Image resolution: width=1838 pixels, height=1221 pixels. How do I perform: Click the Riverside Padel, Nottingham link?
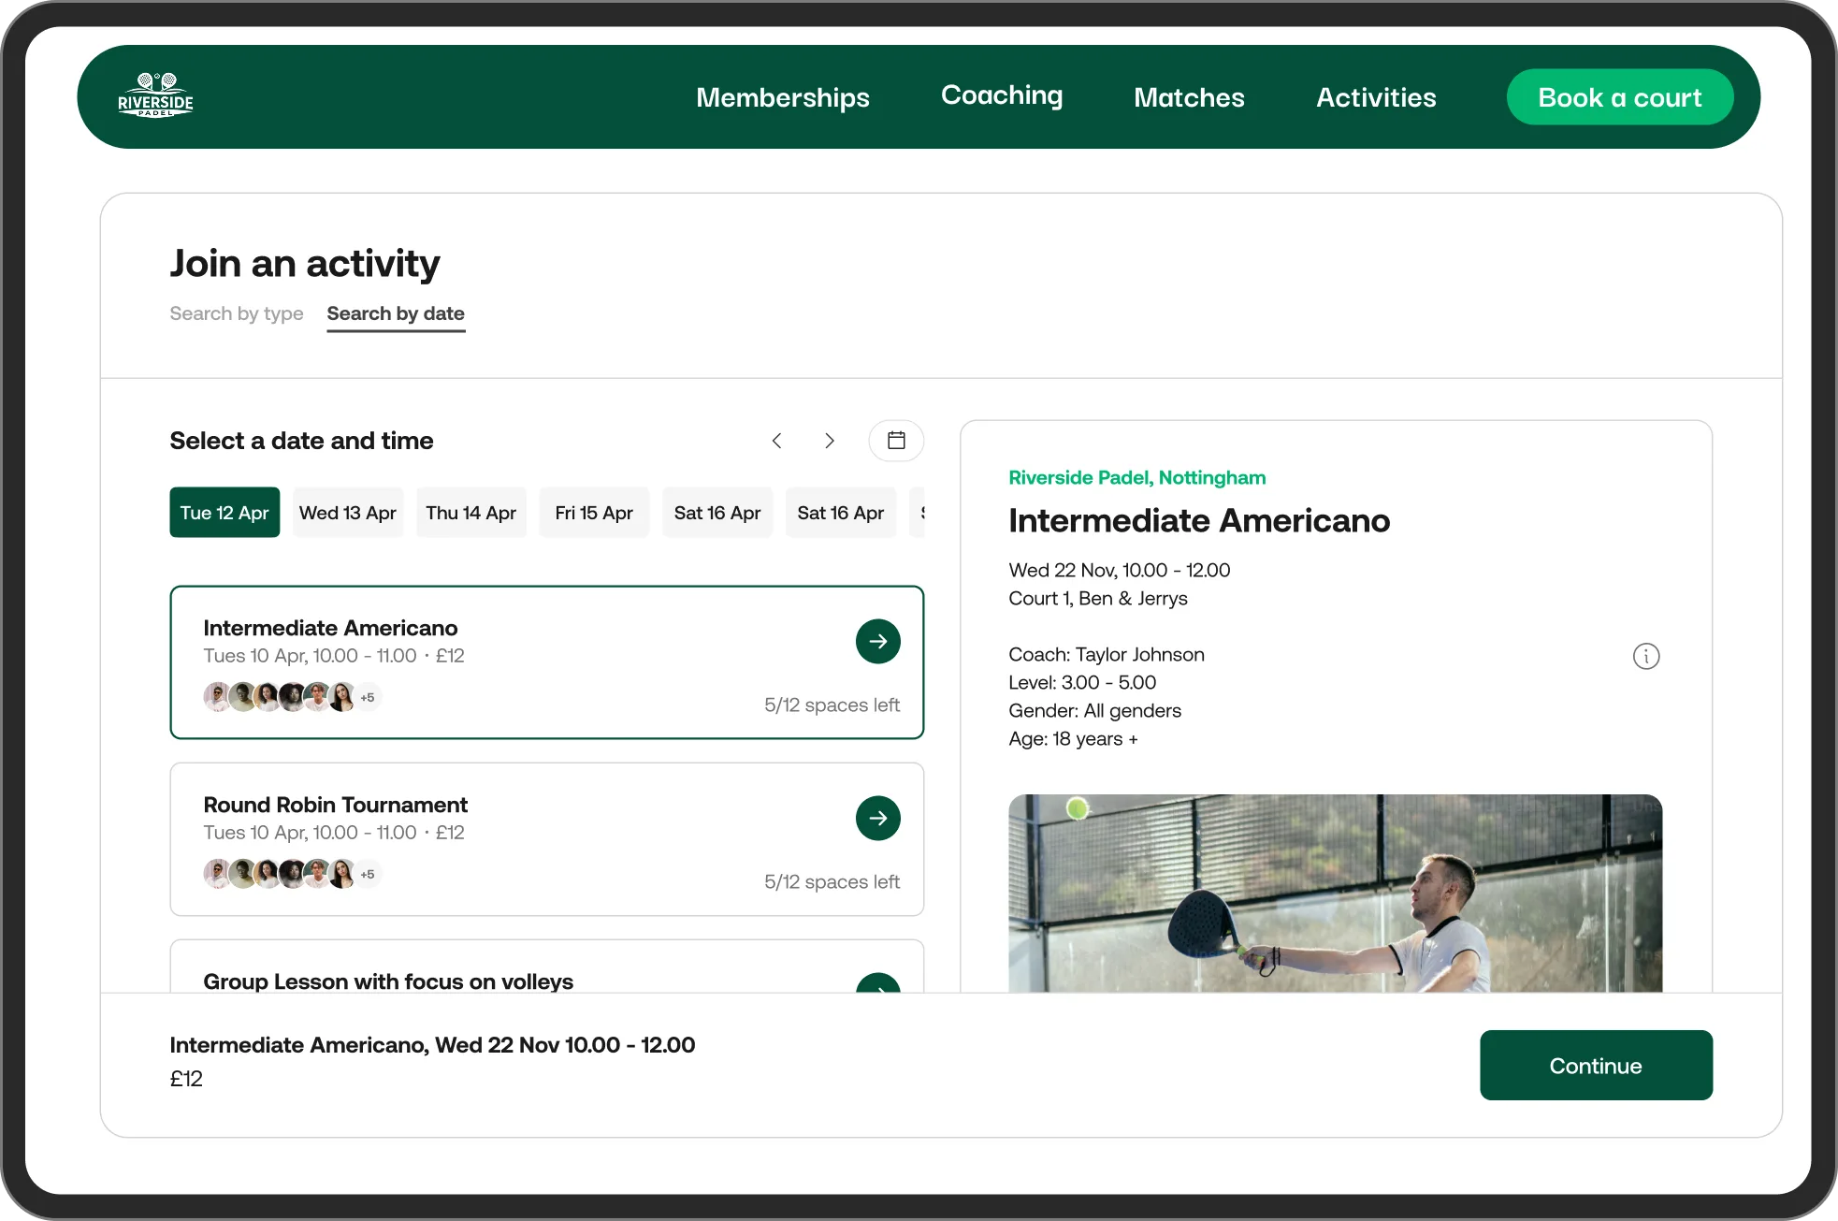(1136, 477)
